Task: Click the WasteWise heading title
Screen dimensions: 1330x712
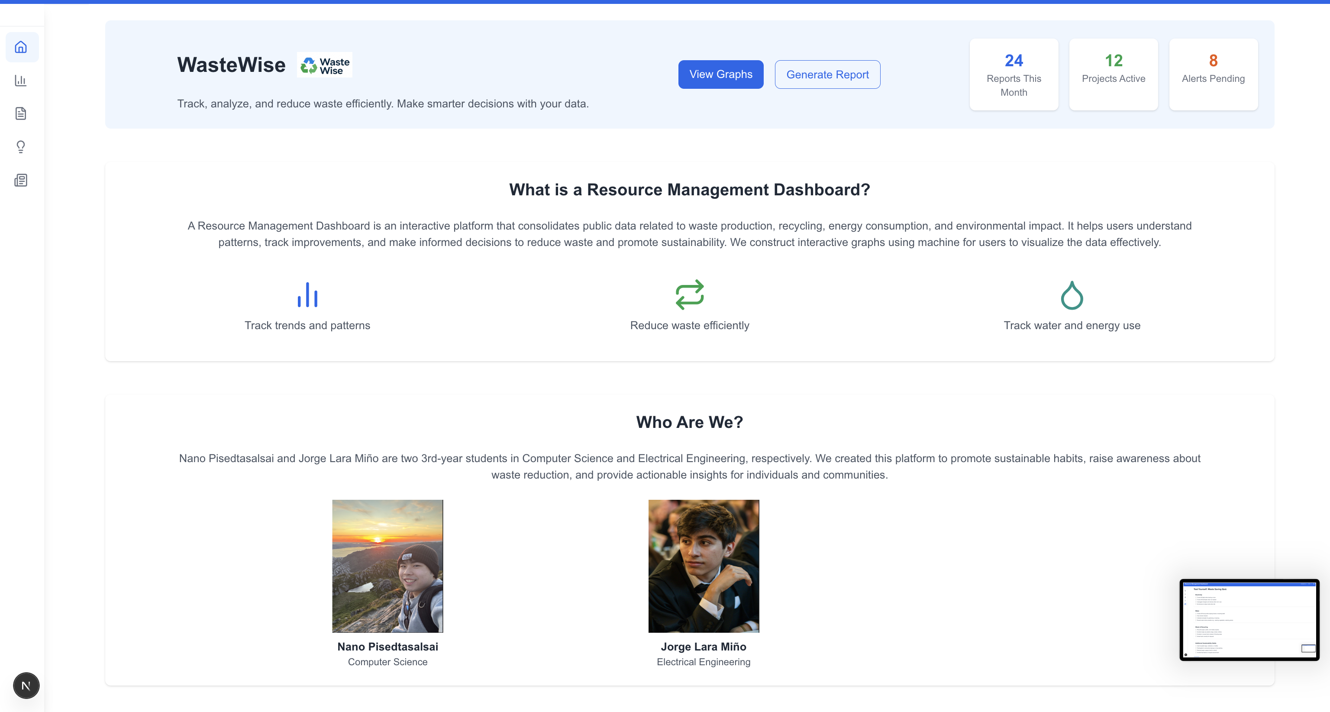Action: 231,65
